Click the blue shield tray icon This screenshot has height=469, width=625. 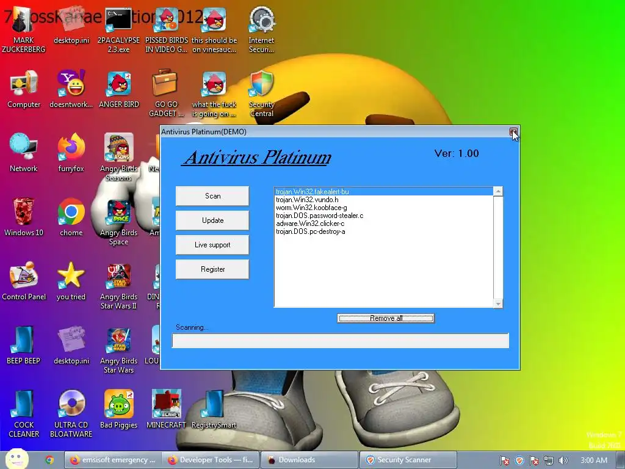[x=519, y=460]
